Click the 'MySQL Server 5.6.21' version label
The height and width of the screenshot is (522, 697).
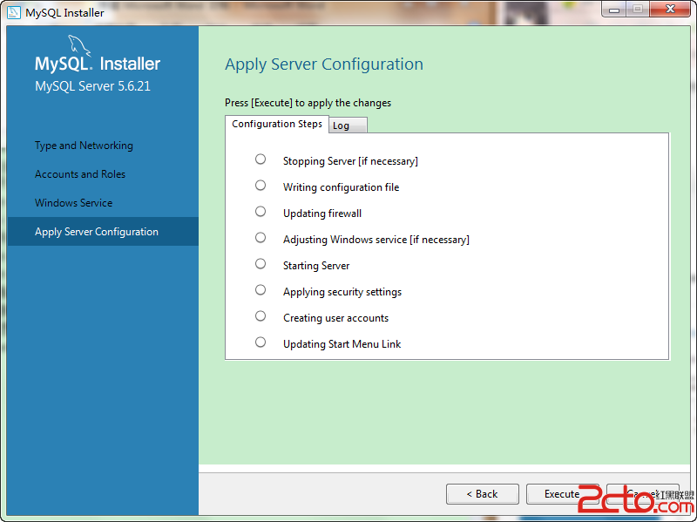coord(93,85)
